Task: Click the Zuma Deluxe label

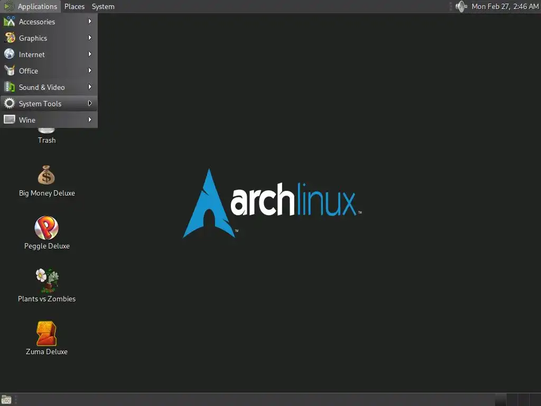Action: (46, 352)
